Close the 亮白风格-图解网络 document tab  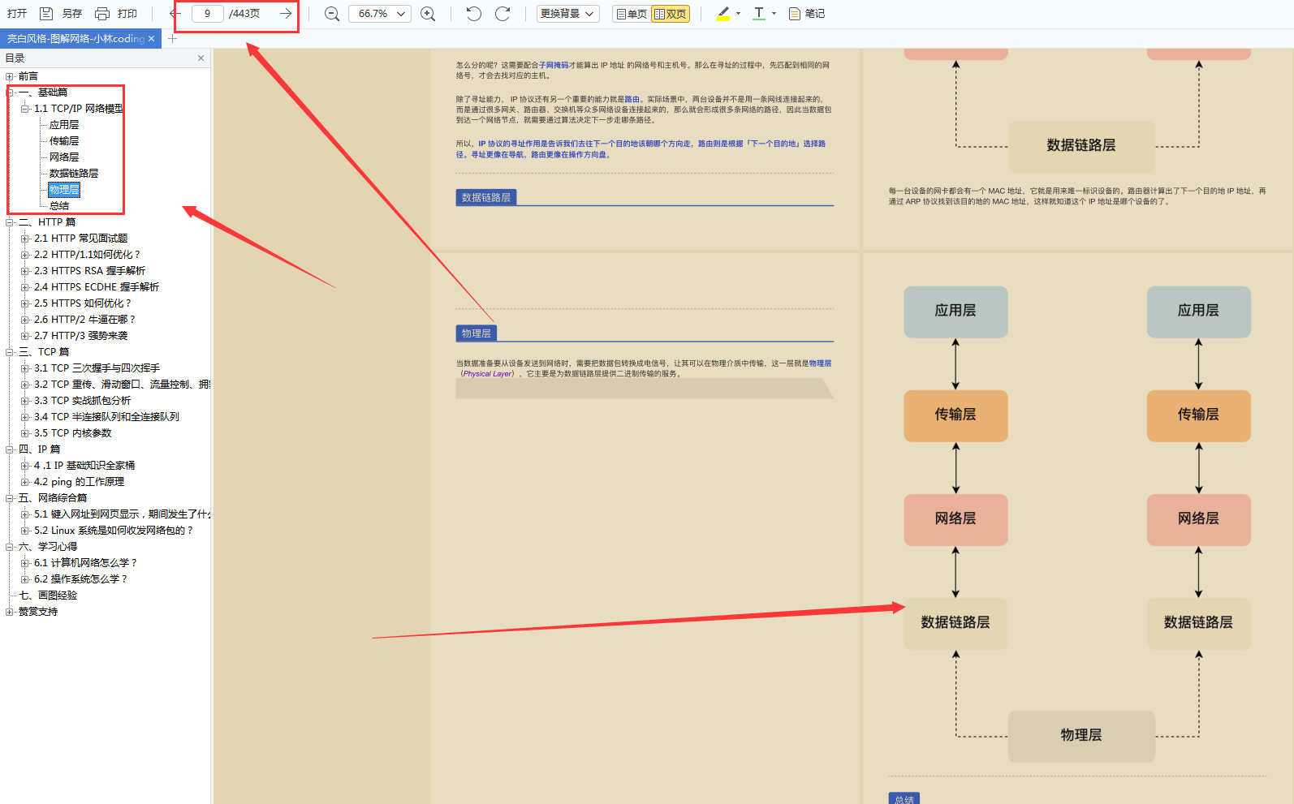(151, 38)
